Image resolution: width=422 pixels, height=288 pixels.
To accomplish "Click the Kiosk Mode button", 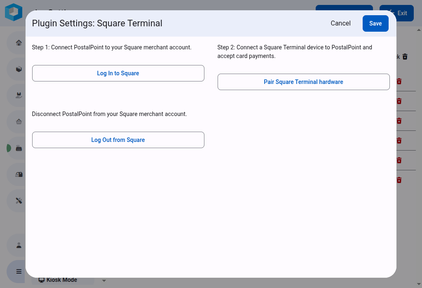I will tap(62, 280).
